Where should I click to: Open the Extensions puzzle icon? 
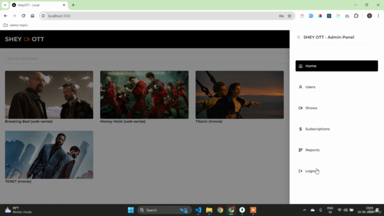coord(356,16)
